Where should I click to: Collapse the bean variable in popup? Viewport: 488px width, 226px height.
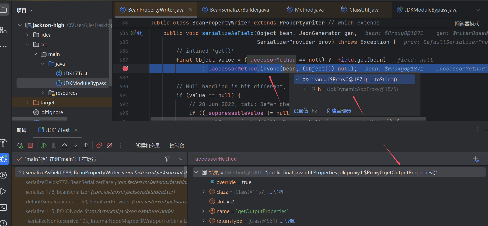(x=297, y=79)
